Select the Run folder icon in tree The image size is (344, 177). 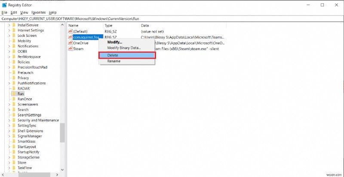tap(14, 93)
